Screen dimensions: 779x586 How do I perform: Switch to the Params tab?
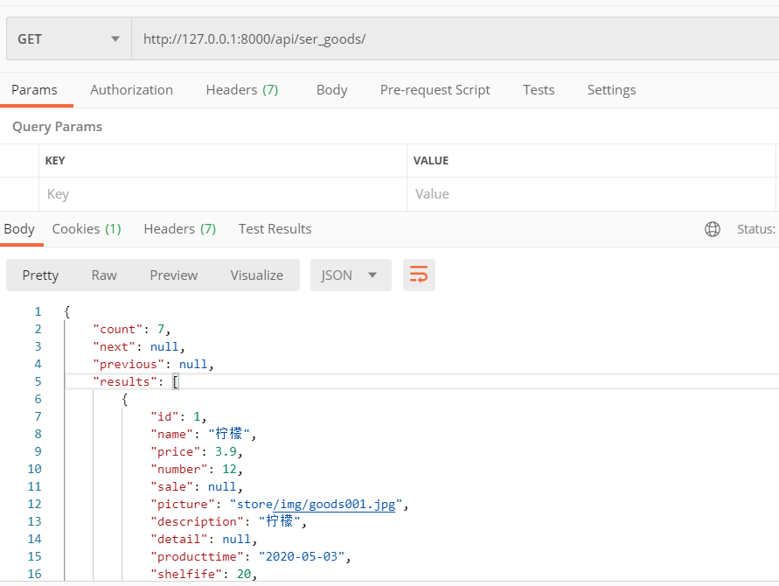[34, 90]
